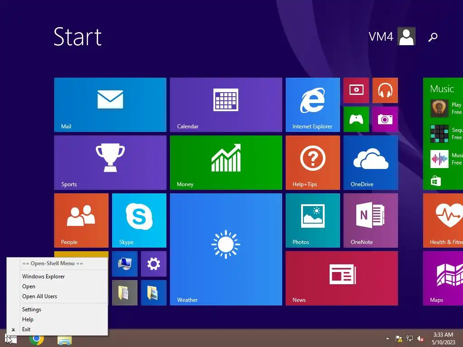Click the search magnifier icon
This screenshot has width=463, height=347.
coord(433,37)
